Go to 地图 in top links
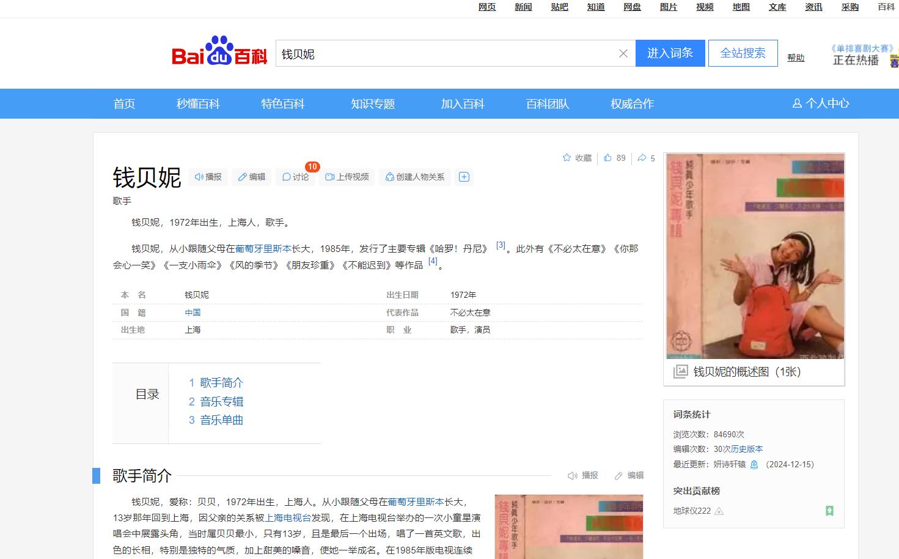899x559 pixels. pyautogui.click(x=741, y=7)
